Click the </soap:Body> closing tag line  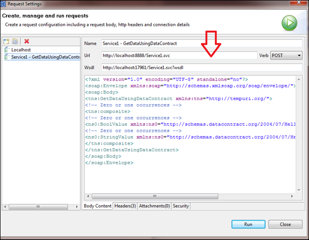tap(103, 156)
